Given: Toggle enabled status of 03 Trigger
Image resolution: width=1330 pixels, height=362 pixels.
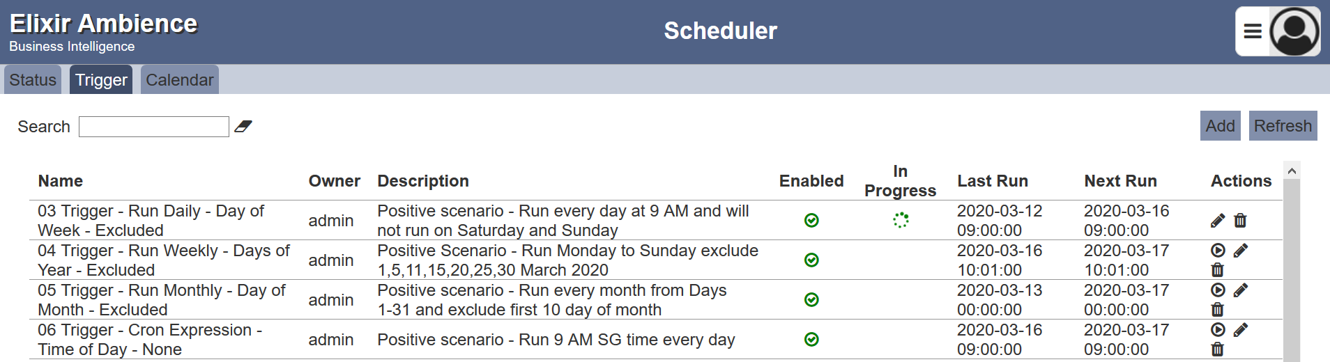Looking at the screenshot, I should click(811, 221).
